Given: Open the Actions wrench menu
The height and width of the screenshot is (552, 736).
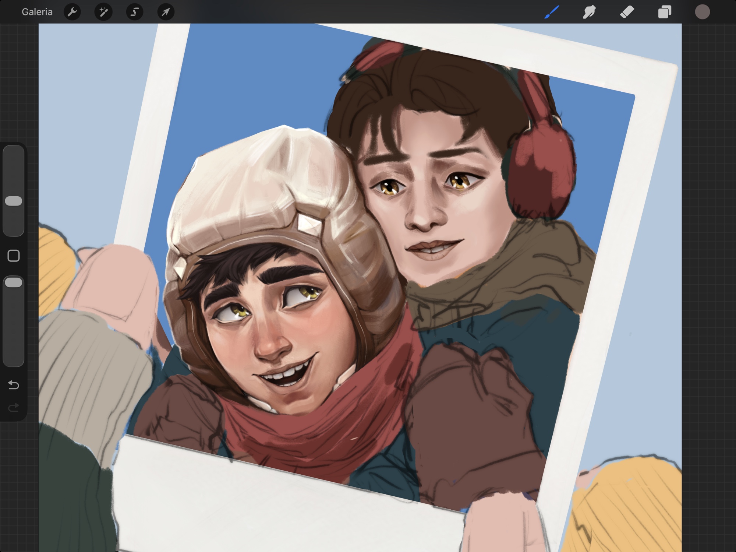Looking at the screenshot, I should tap(72, 12).
